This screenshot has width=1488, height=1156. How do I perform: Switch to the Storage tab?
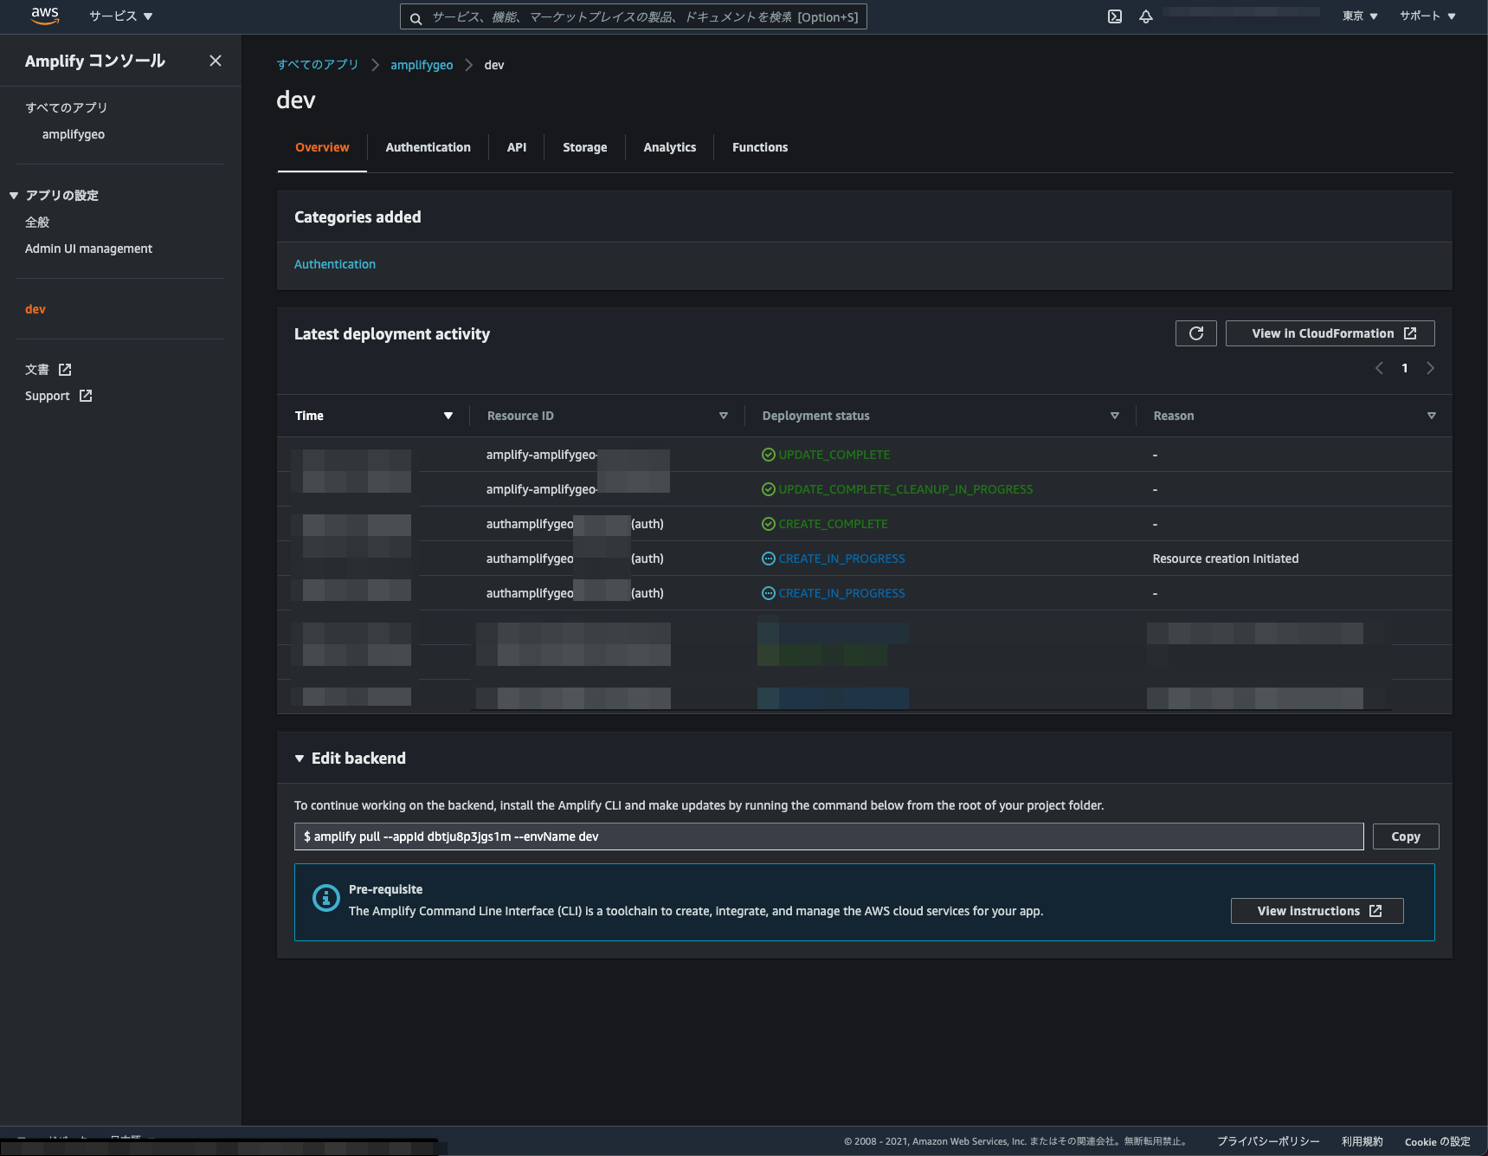[585, 147]
